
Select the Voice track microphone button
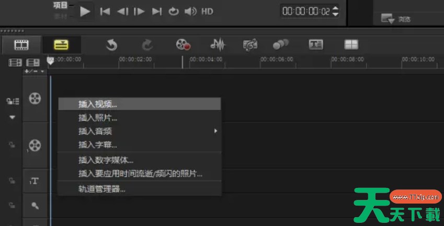(35, 205)
